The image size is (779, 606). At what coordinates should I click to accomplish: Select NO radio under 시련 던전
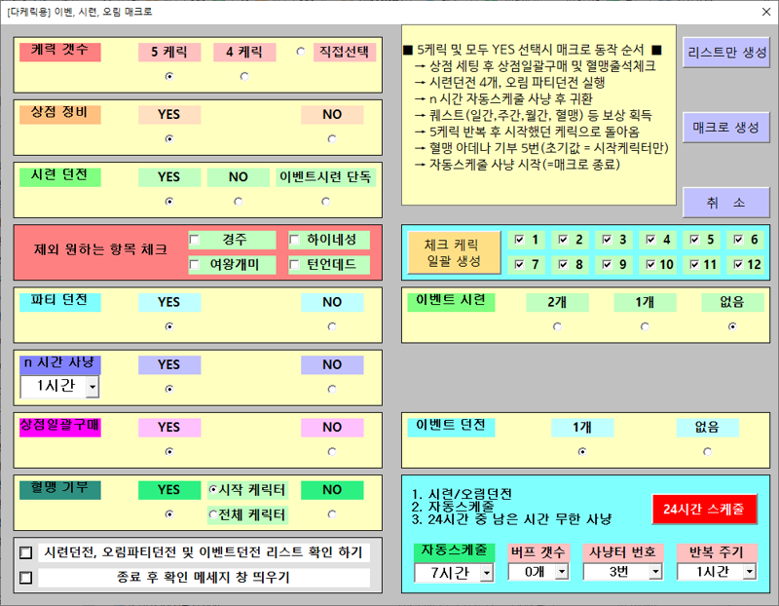point(238,202)
